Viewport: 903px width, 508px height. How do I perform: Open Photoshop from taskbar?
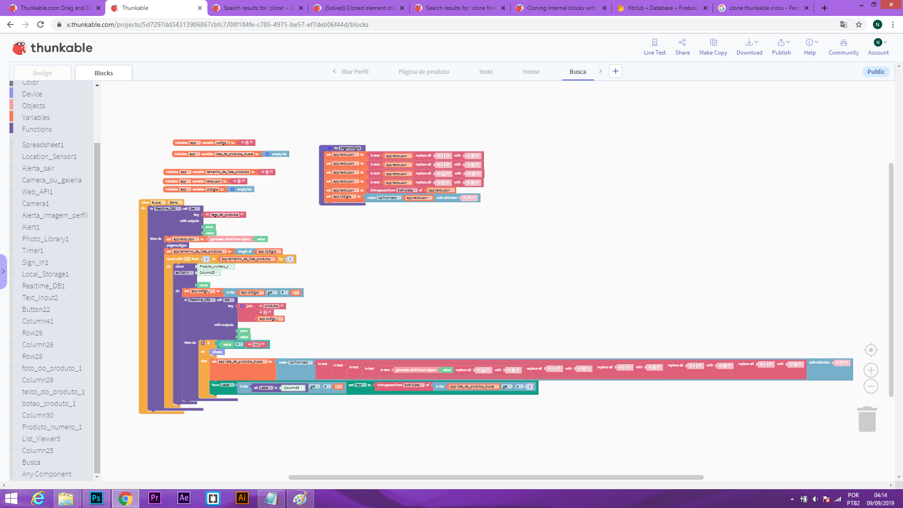(96, 498)
